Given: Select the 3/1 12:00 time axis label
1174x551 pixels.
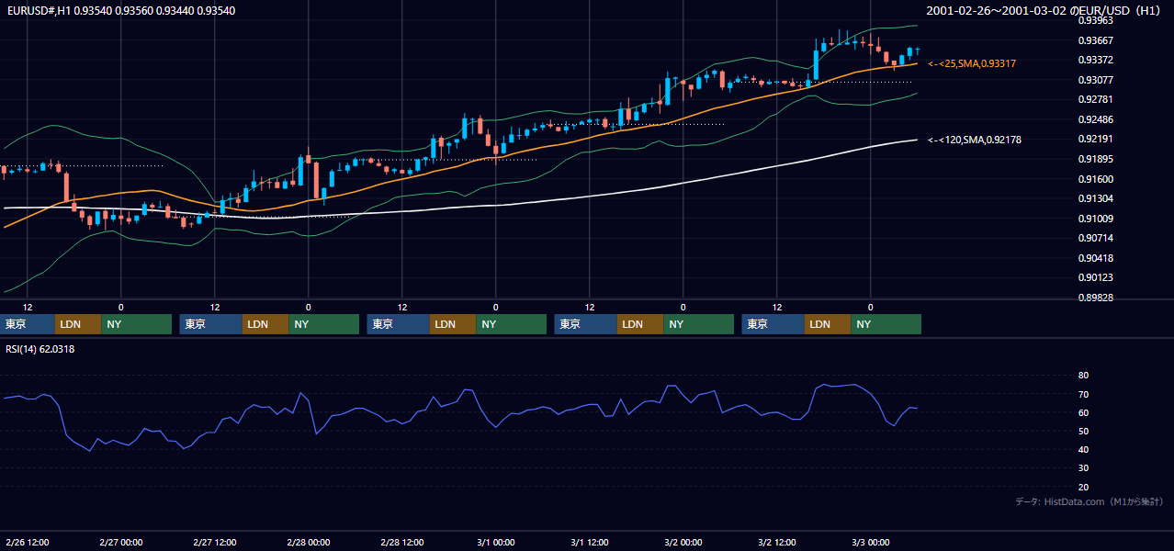Looking at the screenshot, I should pos(589,542).
